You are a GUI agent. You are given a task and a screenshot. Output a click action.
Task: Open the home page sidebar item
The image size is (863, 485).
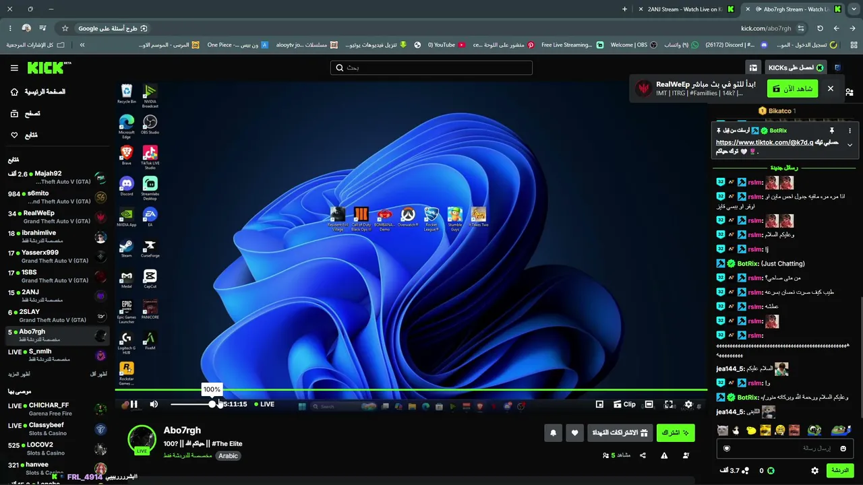click(38, 92)
